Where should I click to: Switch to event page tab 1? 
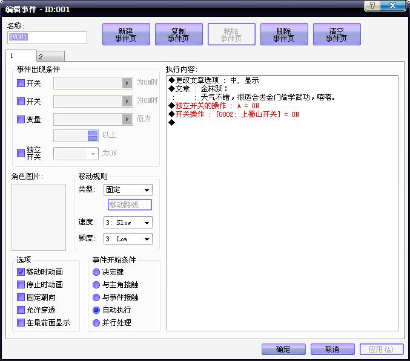click(21, 56)
